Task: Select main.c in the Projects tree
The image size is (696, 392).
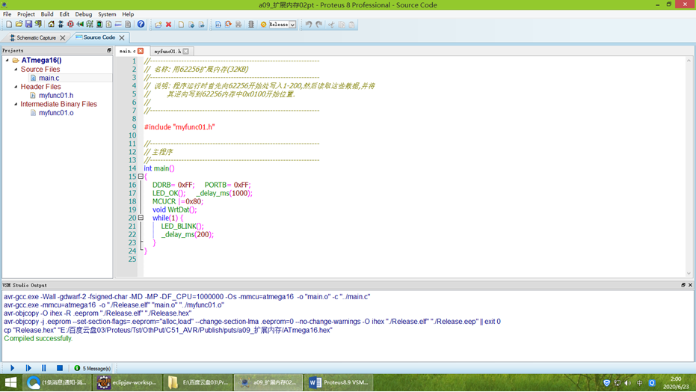Action: (x=49, y=78)
